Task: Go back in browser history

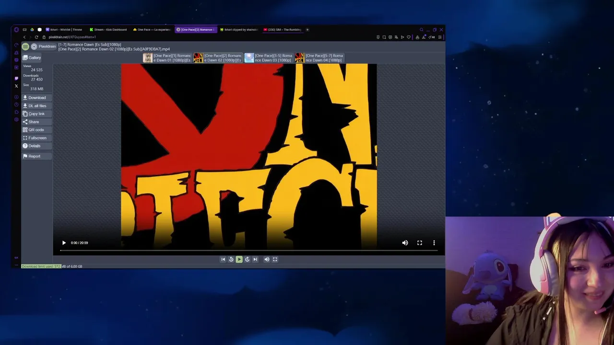Action: [24, 37]
